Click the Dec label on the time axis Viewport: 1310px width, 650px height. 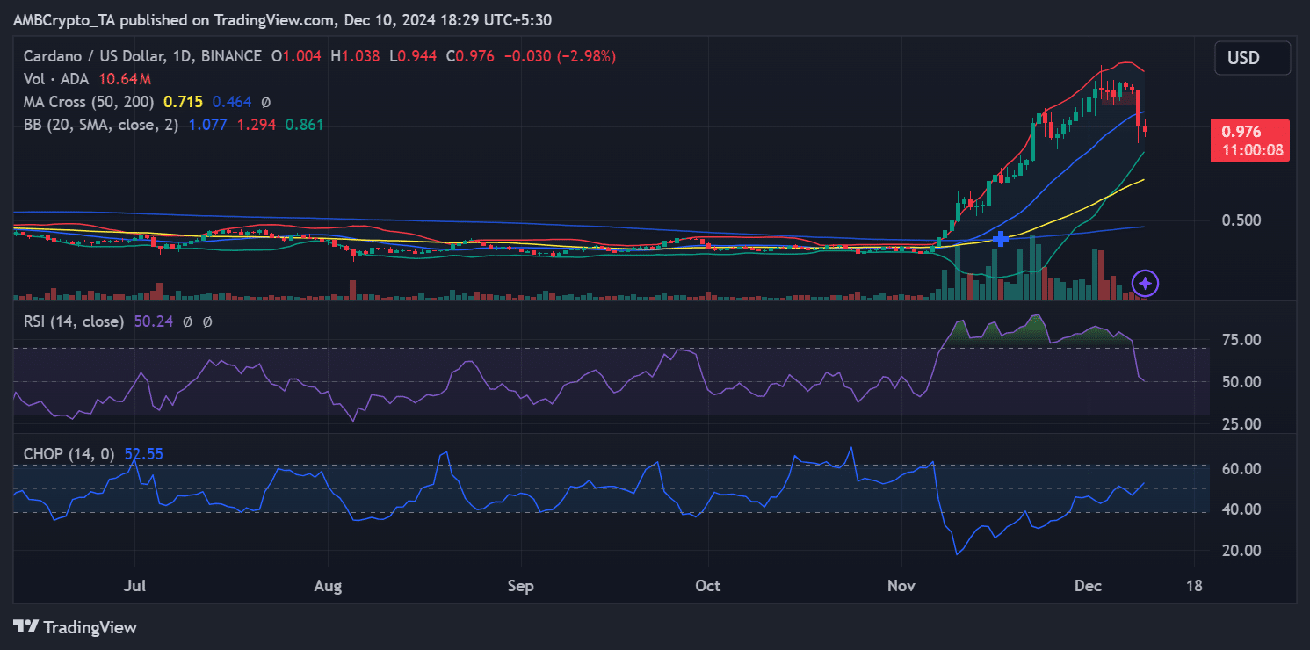pyautogui.click(x=1089, y=584)
